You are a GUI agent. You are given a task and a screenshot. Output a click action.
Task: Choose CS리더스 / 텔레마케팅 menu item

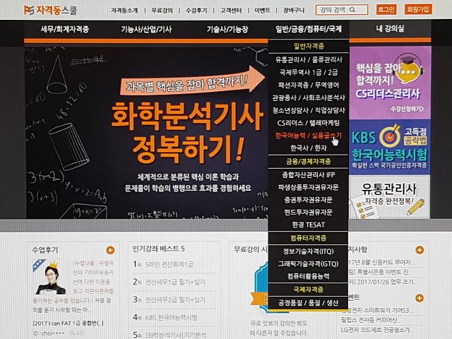309,123
